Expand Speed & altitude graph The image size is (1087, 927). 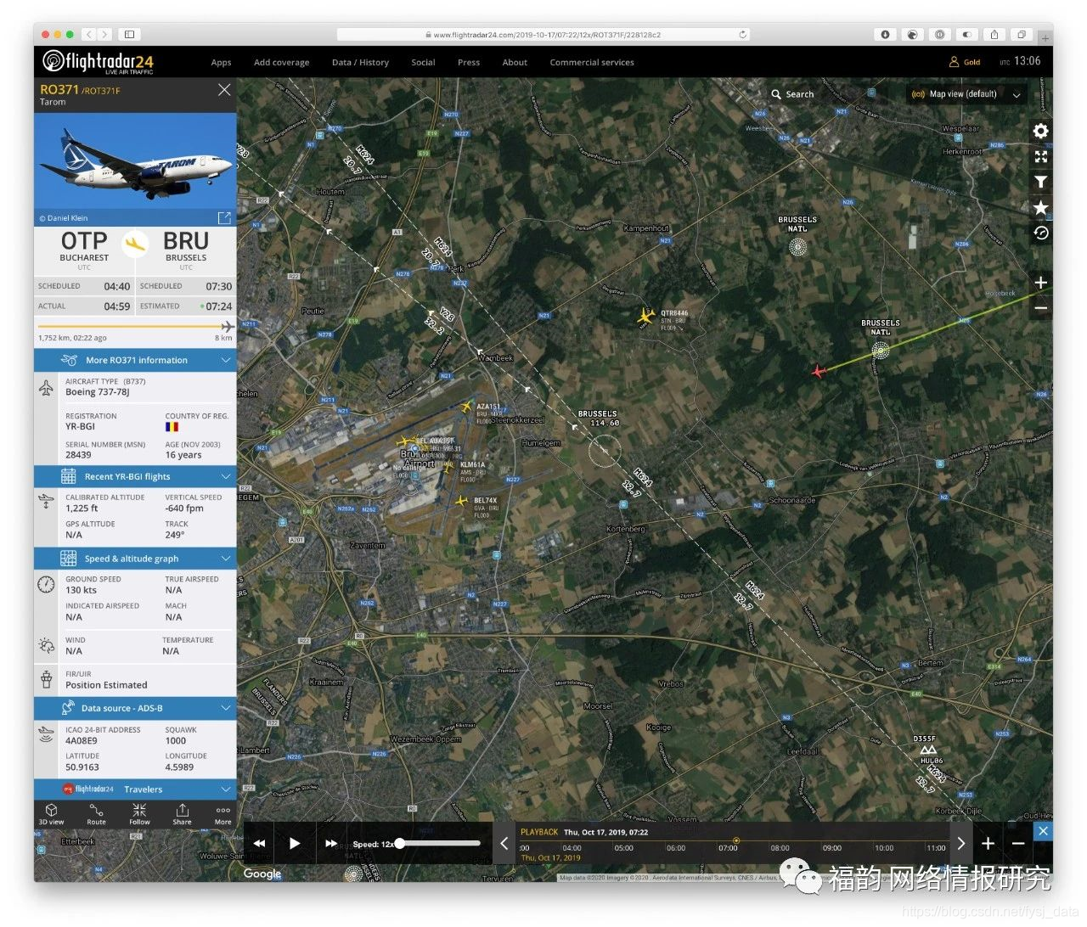point(135,559)
